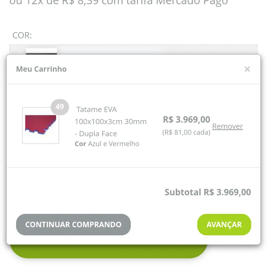Click the Cor Azul e Vermelho label

click(107, 144)
